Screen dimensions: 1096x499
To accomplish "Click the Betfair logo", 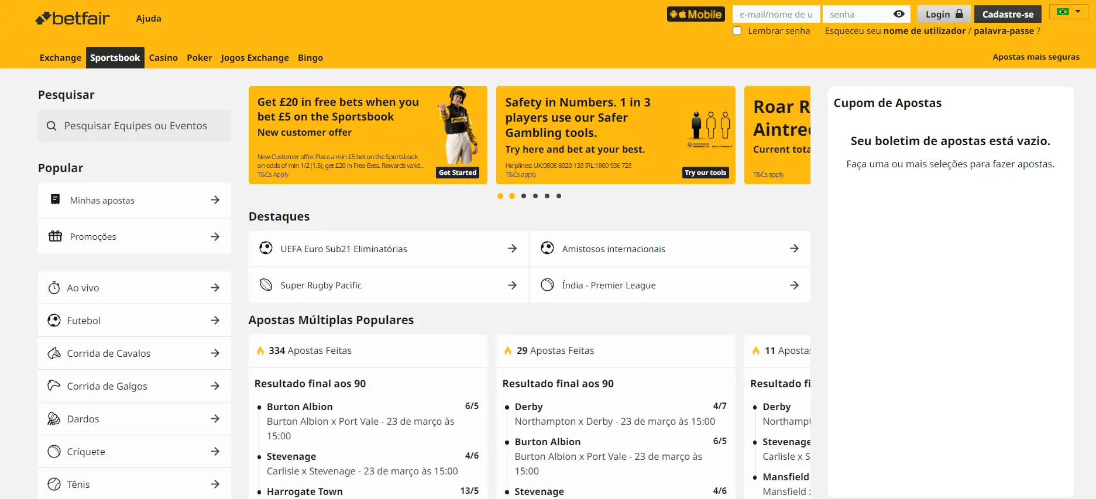I will 72,19.
